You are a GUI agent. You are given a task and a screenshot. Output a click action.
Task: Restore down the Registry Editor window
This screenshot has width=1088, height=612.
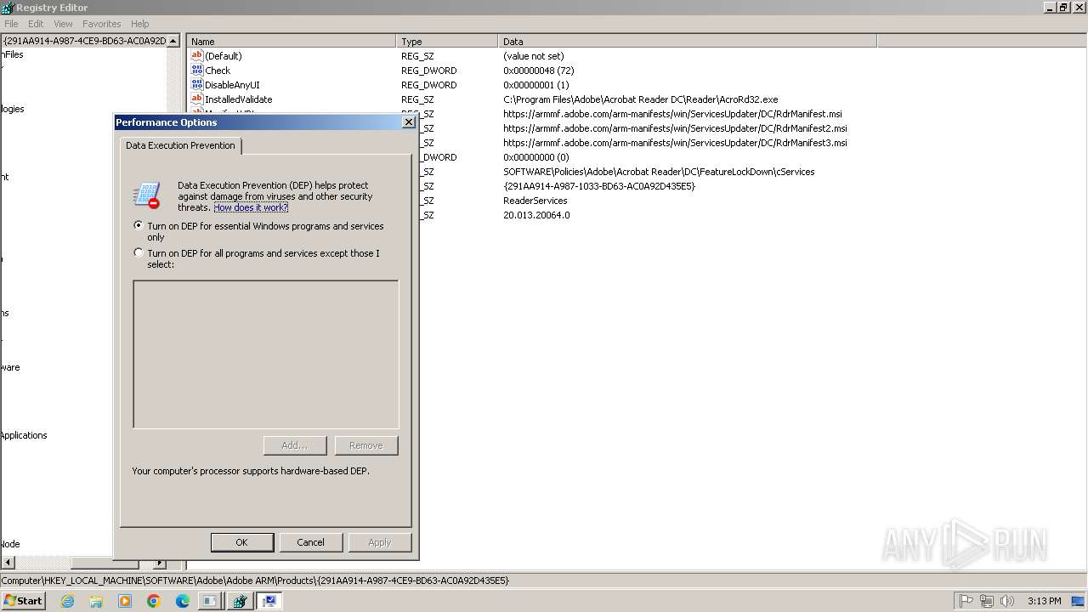(x=1063, y=8)
